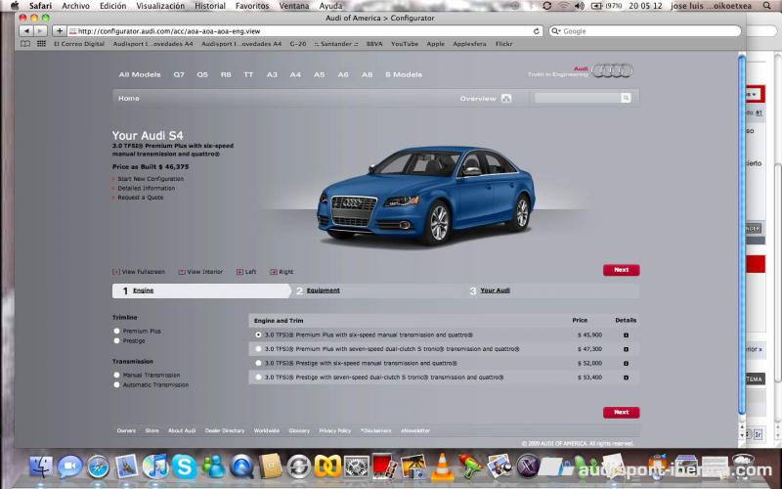The width and height of the screenshot is (782, 489).
Task: Open details icon for $ 47,300 trim row
Action: tap(626, 349)
